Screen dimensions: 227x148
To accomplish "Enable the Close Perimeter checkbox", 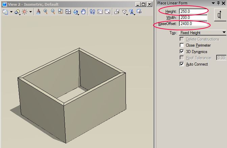I will point(182,45).
